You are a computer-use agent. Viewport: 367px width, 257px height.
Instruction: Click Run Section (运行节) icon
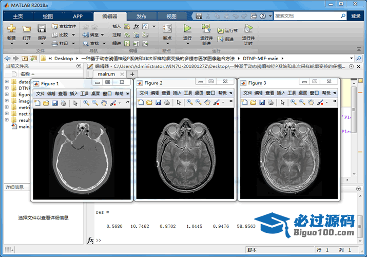point(220,30)
